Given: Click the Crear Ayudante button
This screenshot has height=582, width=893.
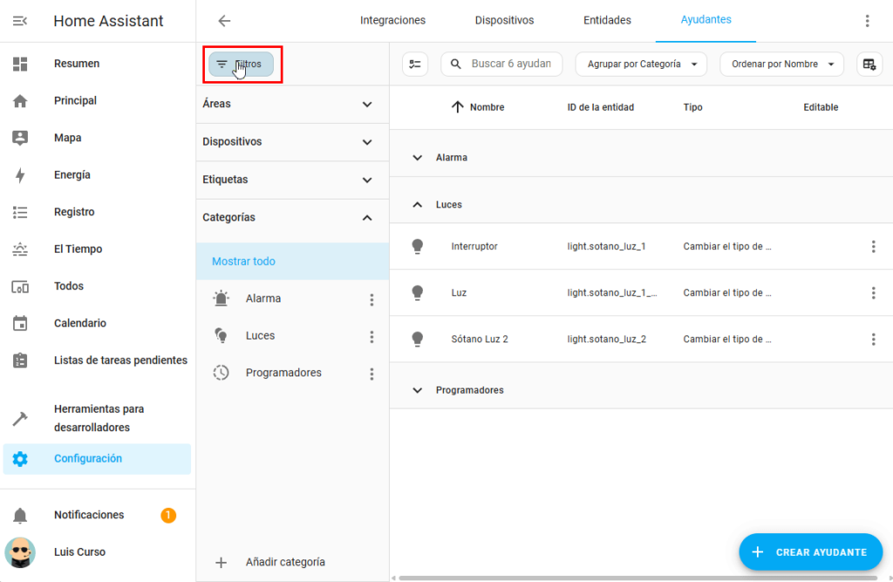Looking at the screenshot, I should pyautogui.click(x=810, y=552).
